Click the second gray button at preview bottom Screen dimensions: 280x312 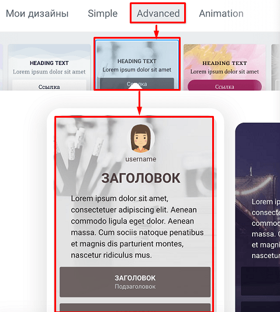[135, 308]
